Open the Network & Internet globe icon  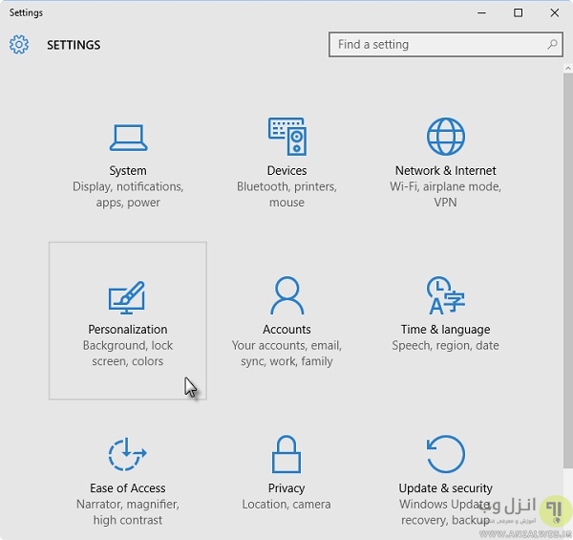[445, 137]
